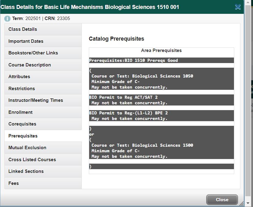Open the Restrictions tab
This screenshot has width=253, height=207.
(43, 89)
